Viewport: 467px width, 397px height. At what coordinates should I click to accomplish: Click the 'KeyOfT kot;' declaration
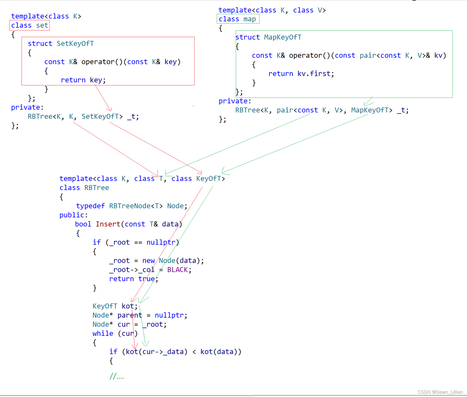(x=115, y=306)
